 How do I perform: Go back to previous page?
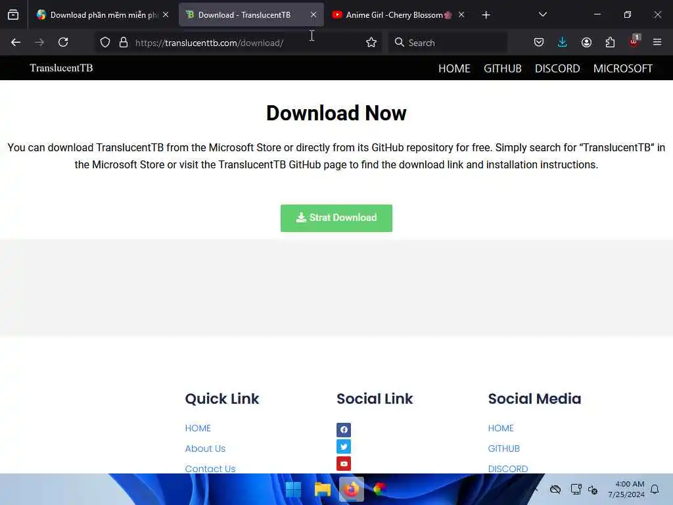(x=16, y=43)
